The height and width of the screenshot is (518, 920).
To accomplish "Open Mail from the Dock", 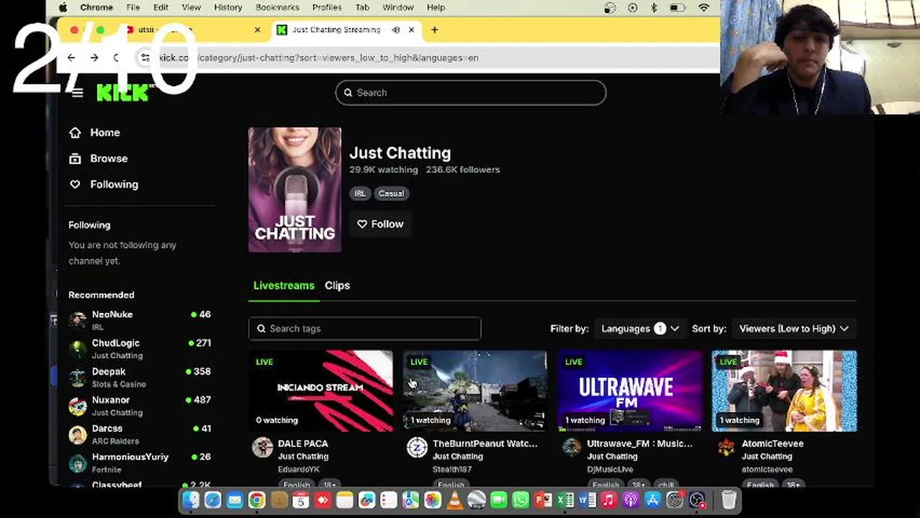I will 235,500.
